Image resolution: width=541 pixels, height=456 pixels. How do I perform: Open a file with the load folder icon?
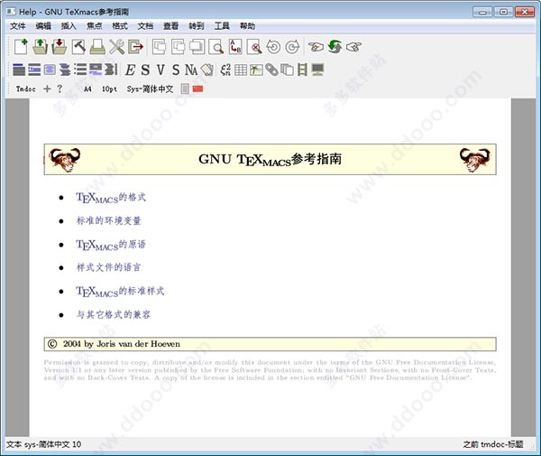point(40,47)
